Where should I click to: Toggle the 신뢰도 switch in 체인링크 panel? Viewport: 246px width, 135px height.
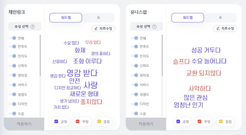tap(13, 66)
